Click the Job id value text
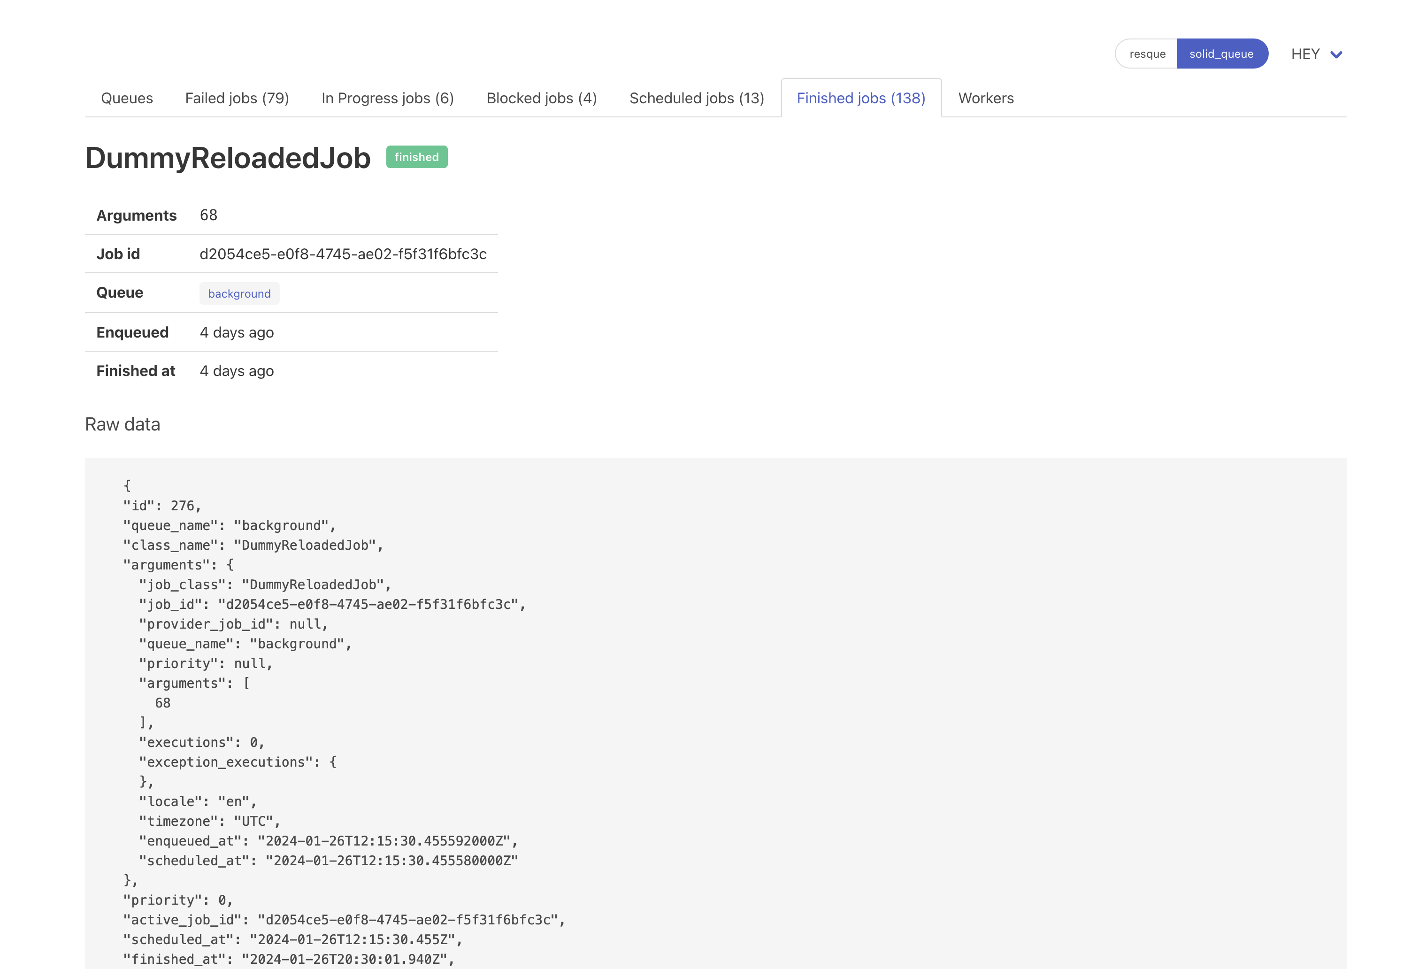Viewport: 1411px width, 969px height. click(x=343, y=254)
